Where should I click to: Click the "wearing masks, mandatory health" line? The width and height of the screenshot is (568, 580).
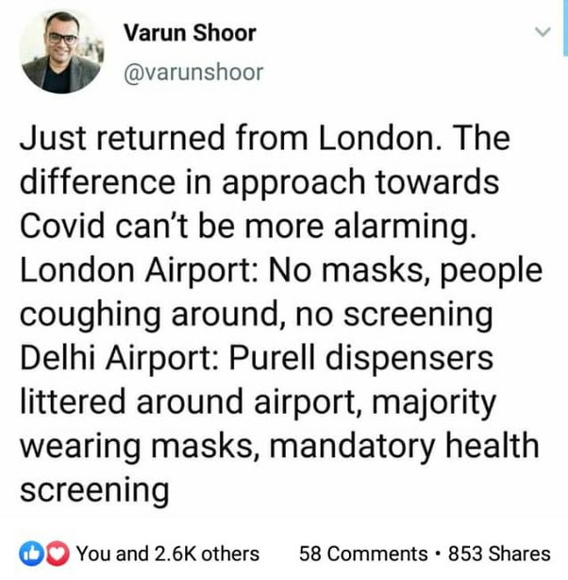[x=279, y=447]
